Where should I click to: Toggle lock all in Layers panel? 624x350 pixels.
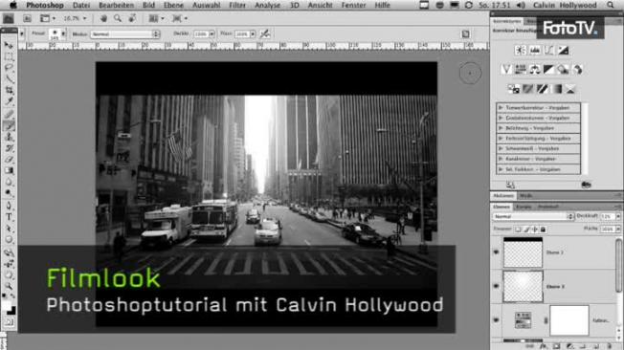click(544, 230)
